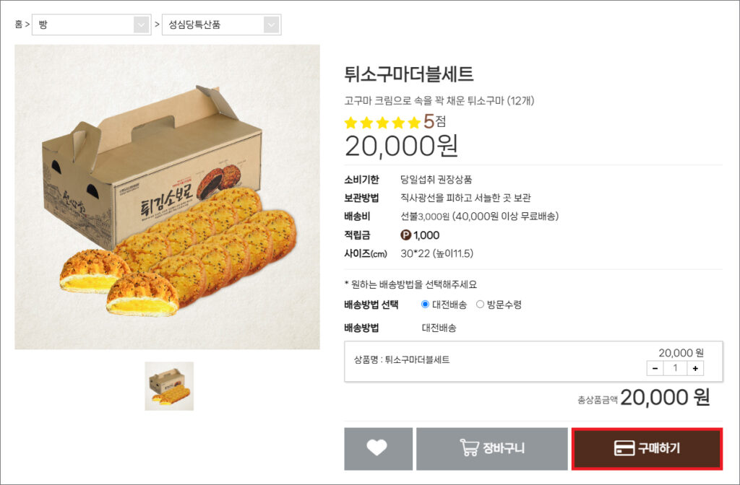Click the 적립금 point P icon
Image resolution: width=740 pixels, height=485 pixels.
click(405, 235)
